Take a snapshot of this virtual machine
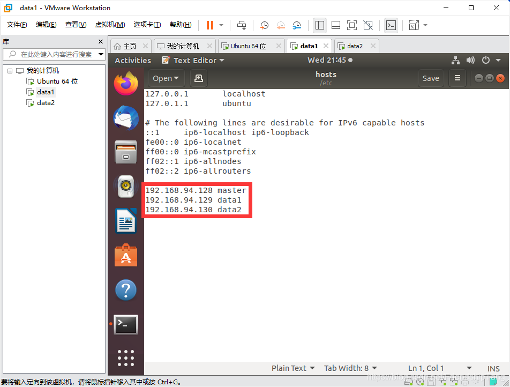The height and width of the screenshot is (387, 510). 265,25
